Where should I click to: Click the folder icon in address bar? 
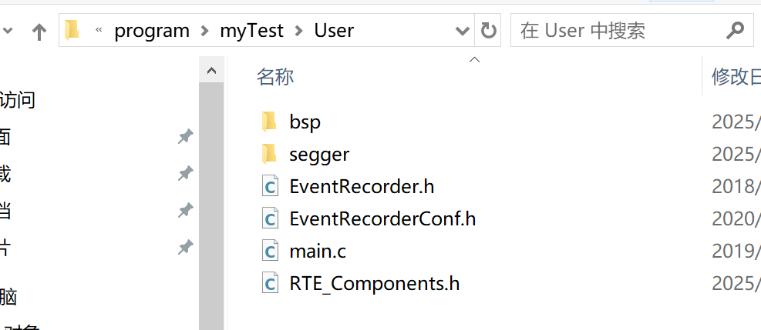coord(72,30)
